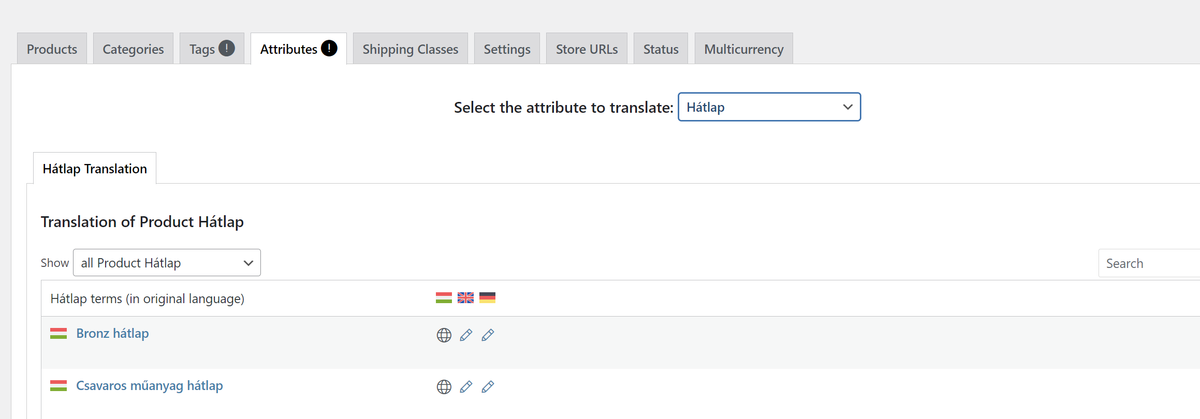Switch to the Products tab

click(52, 49)
